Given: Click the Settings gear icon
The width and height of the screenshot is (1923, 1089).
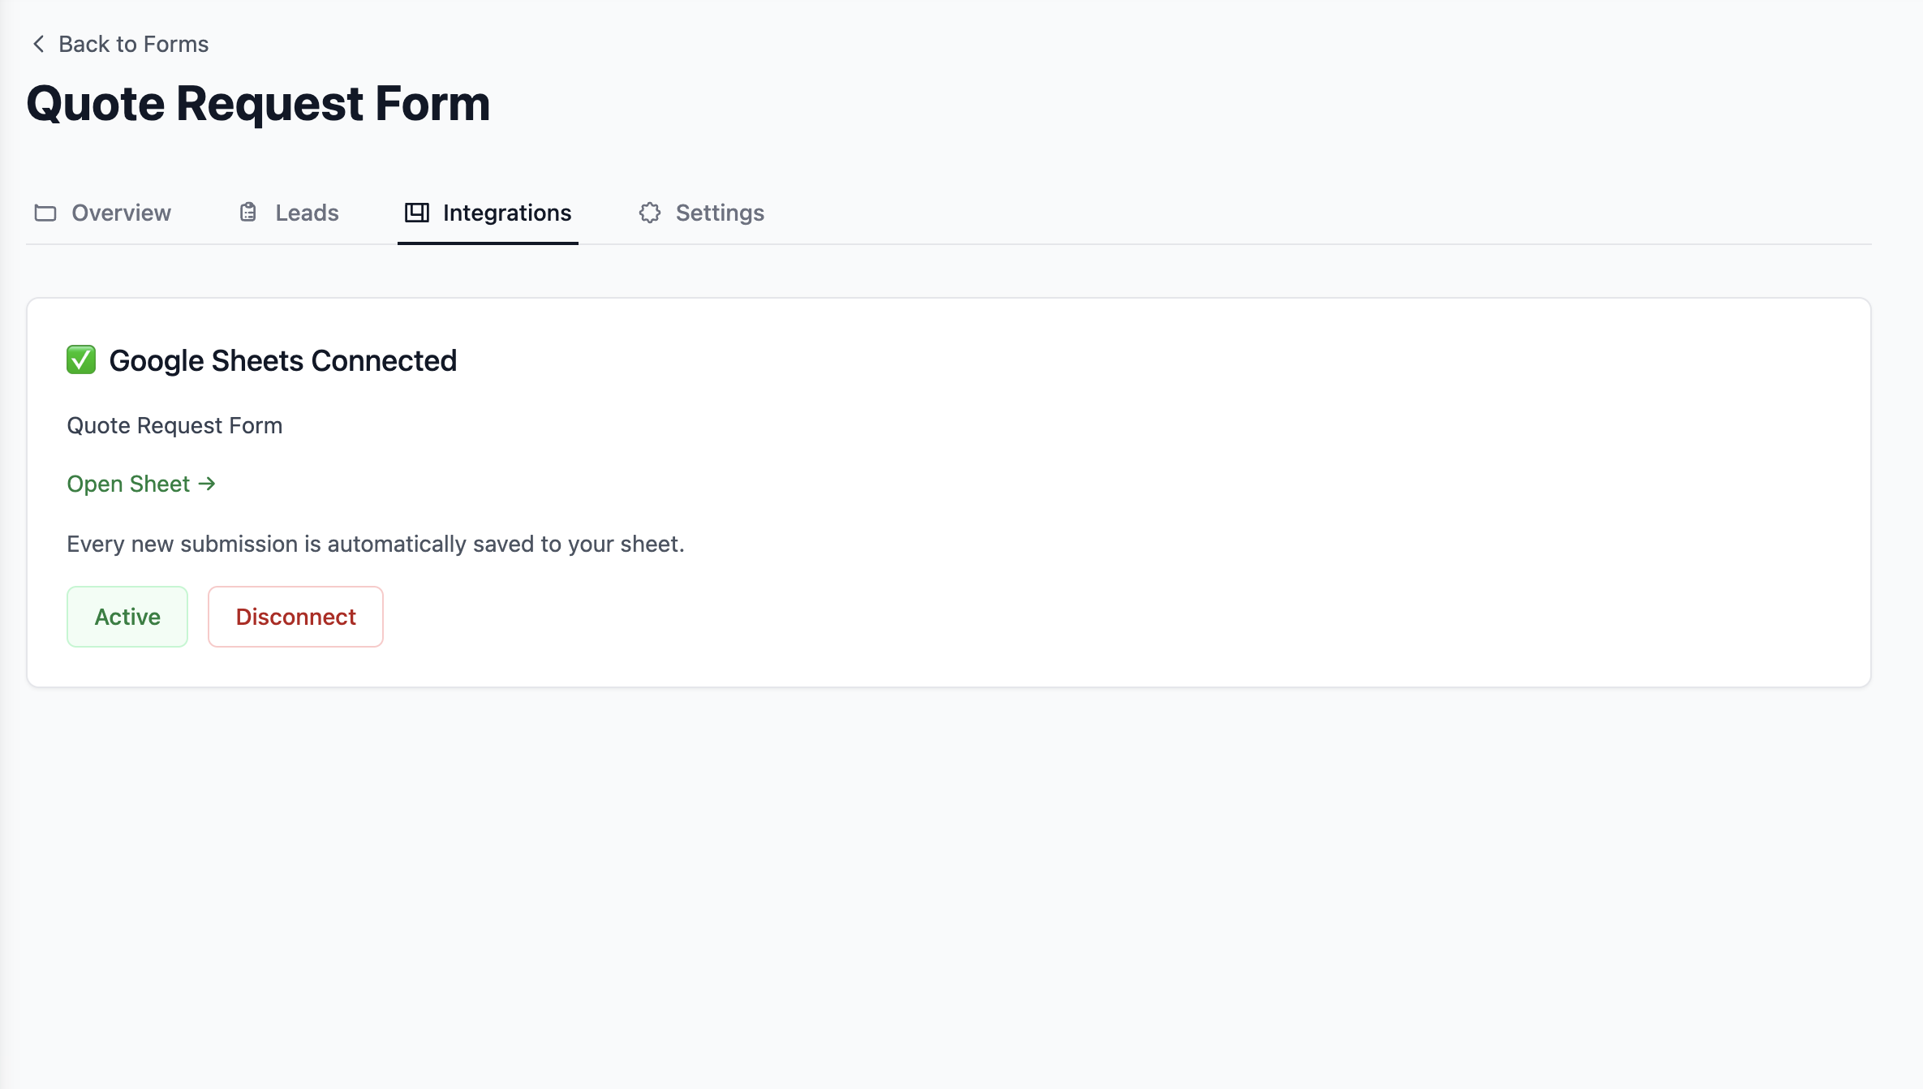Looking at the screenshot, I should click(x=650, y=213).
